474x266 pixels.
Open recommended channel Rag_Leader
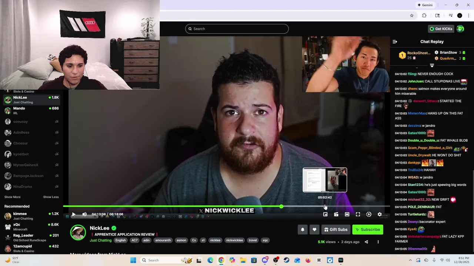point(31,238)
